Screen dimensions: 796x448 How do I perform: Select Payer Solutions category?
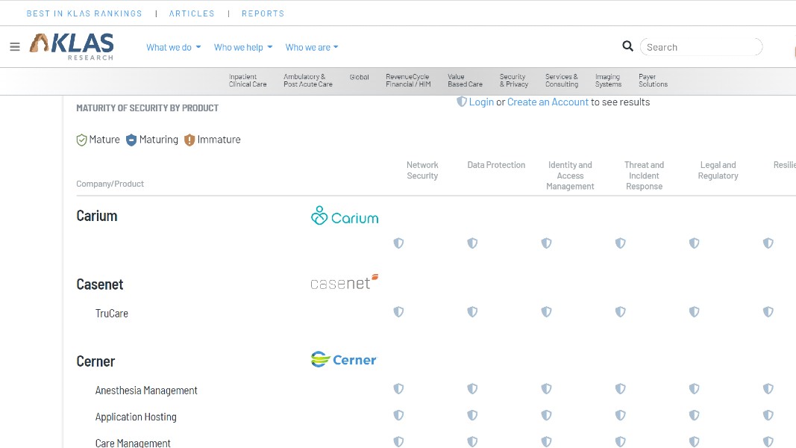tap(654, 81)
